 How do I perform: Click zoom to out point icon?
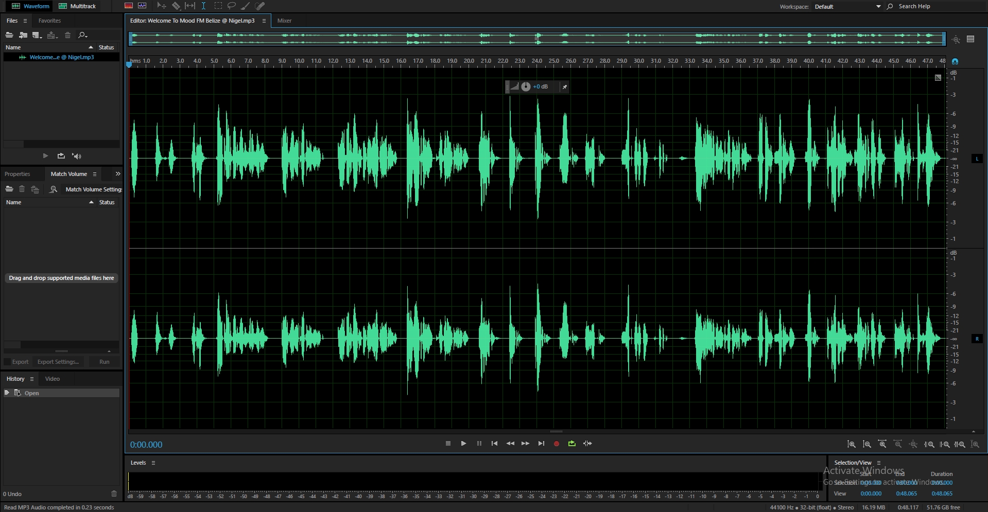(x=945, y=444)
